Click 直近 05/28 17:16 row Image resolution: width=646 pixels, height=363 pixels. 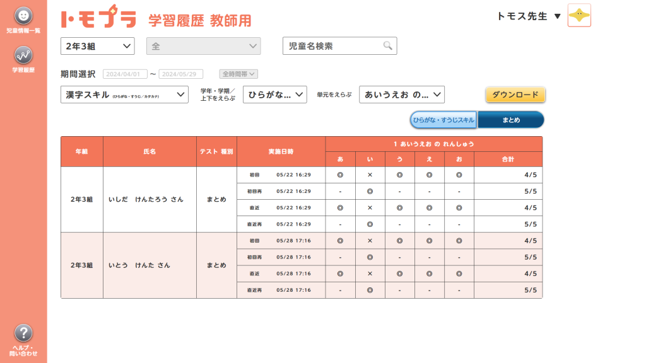390,274
